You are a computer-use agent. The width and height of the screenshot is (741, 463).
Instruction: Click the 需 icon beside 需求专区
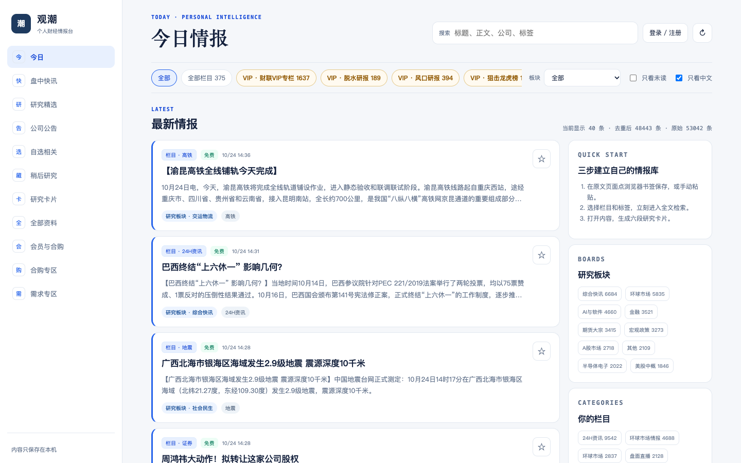(19, 294)
